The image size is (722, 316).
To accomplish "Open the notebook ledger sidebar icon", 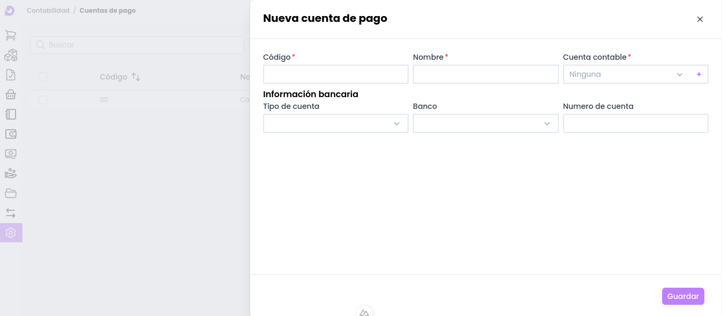I will [x=11, y=114].
